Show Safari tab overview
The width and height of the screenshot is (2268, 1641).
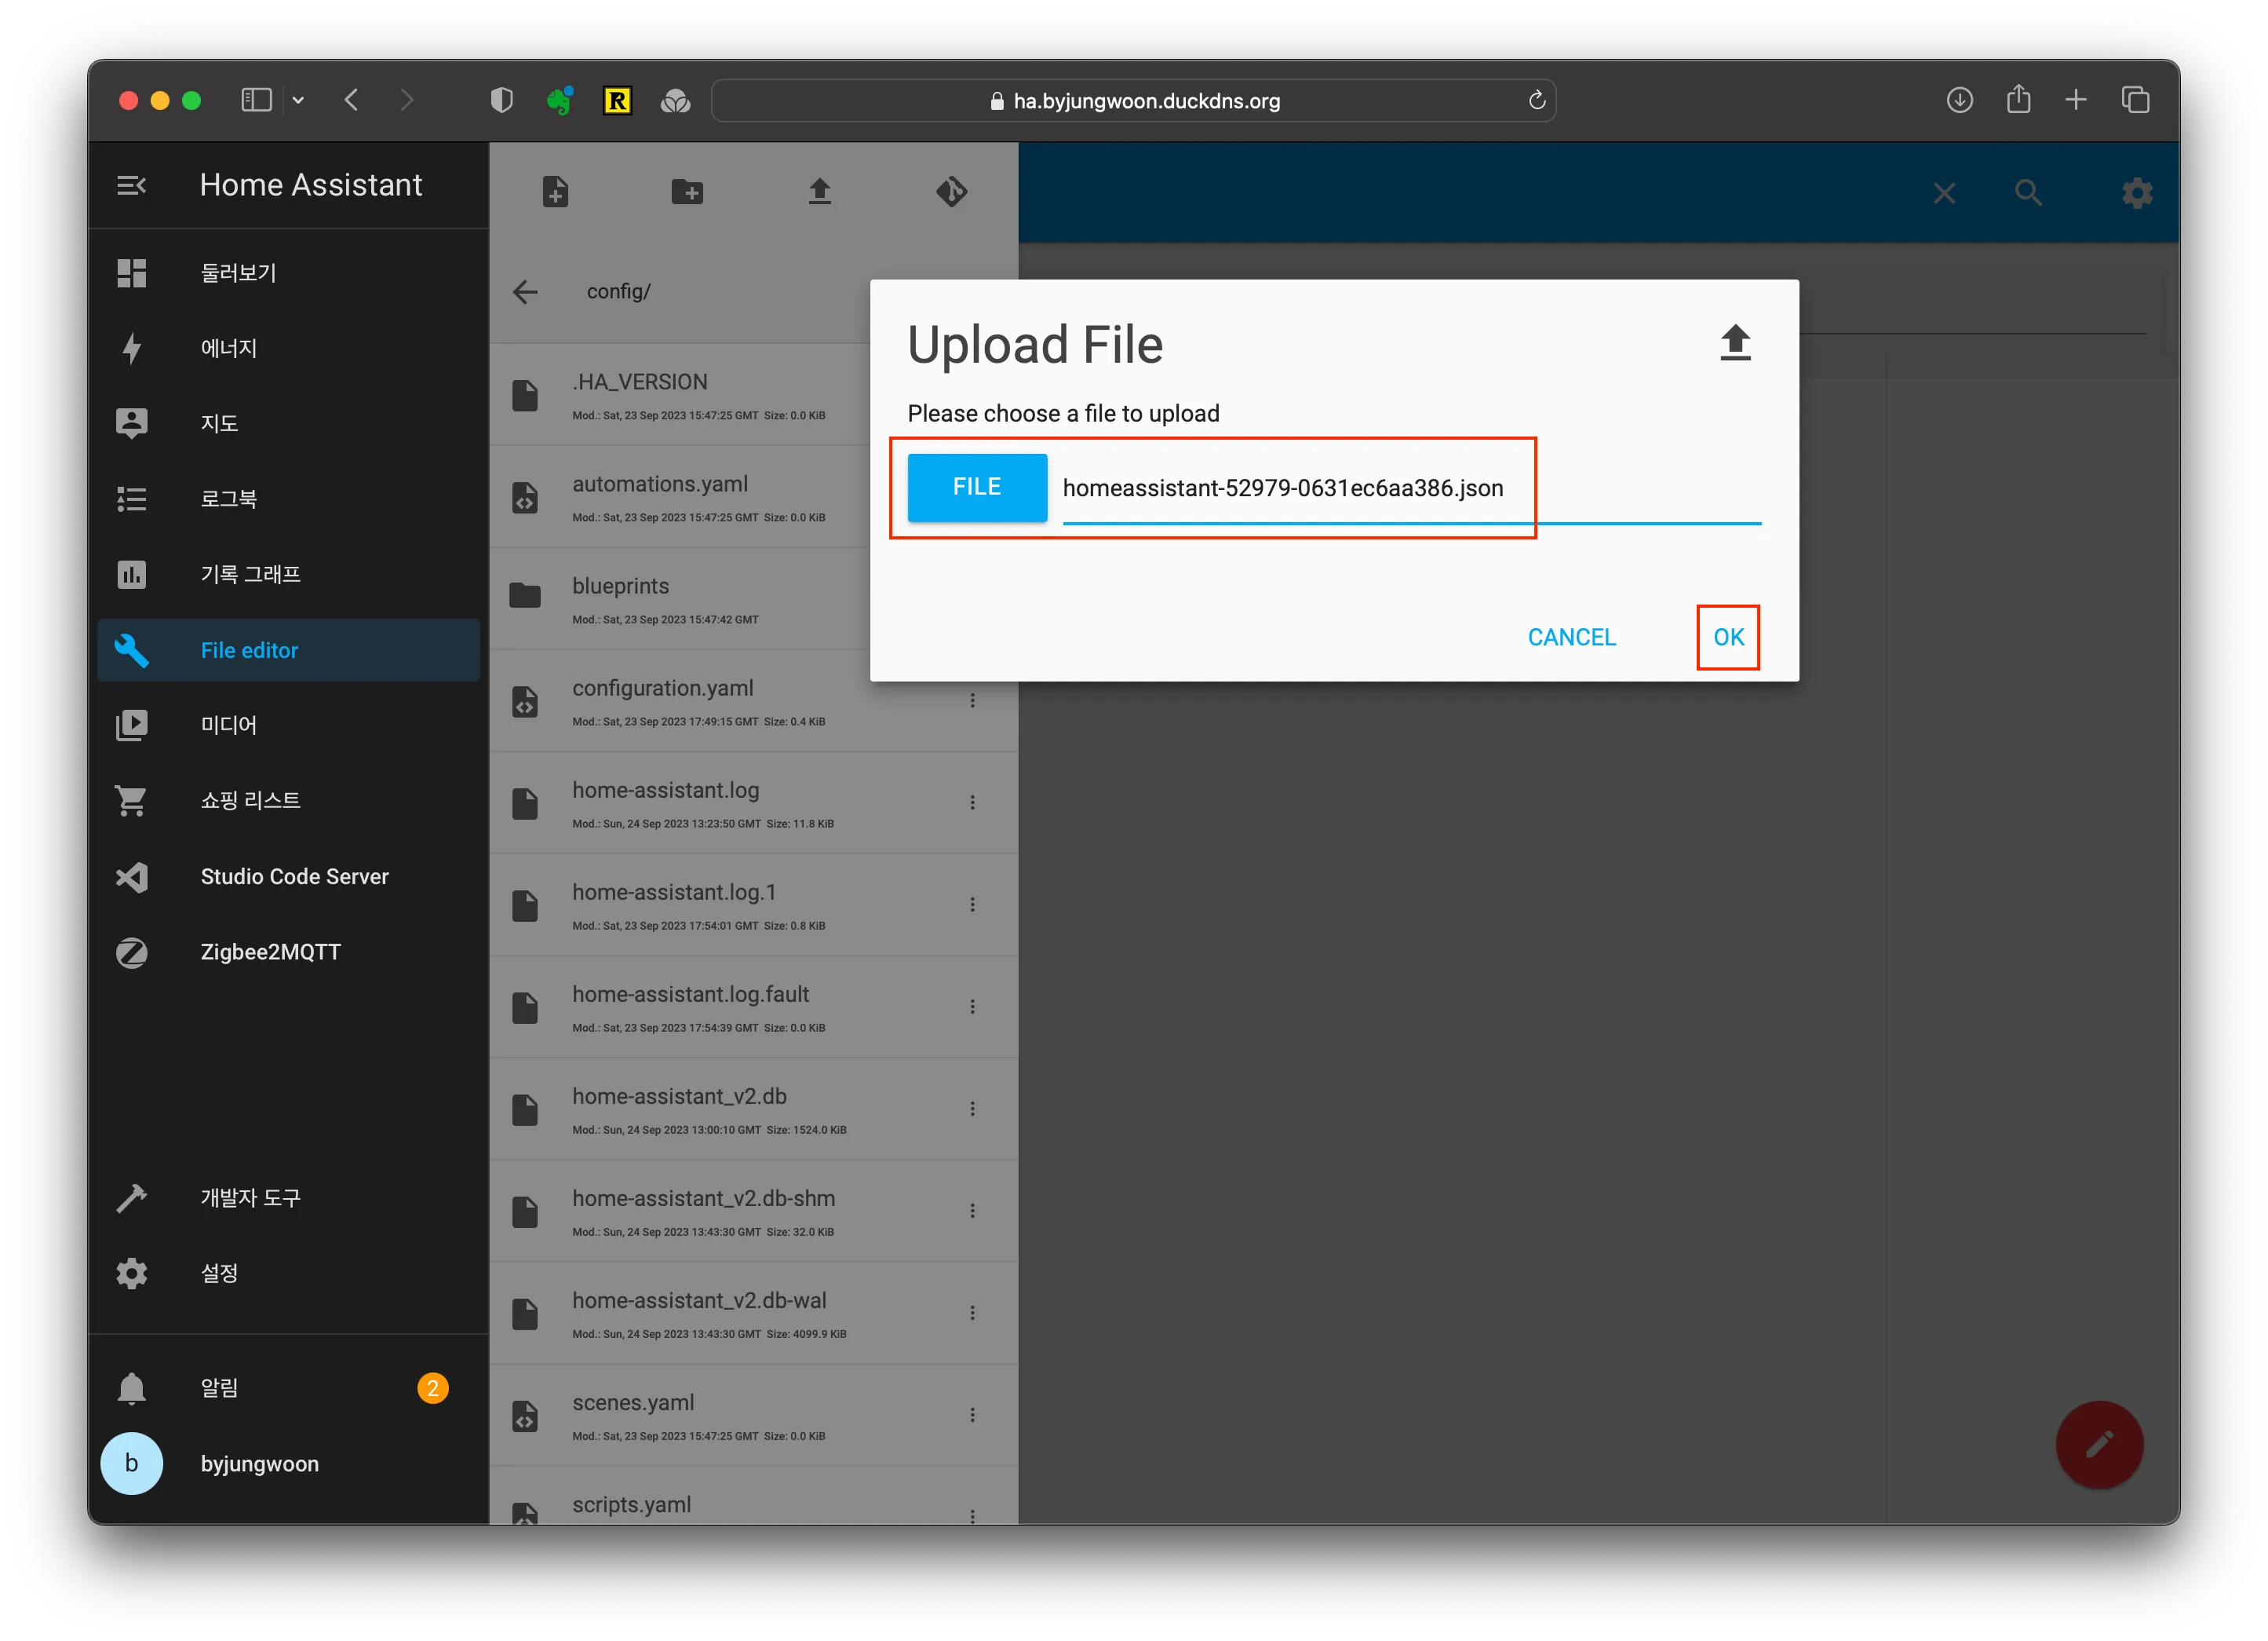point(2135,100)
